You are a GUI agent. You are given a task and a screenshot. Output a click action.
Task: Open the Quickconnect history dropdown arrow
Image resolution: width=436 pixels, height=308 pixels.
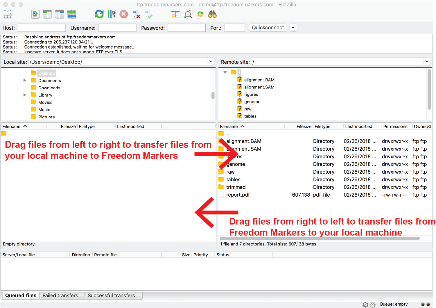293,28
